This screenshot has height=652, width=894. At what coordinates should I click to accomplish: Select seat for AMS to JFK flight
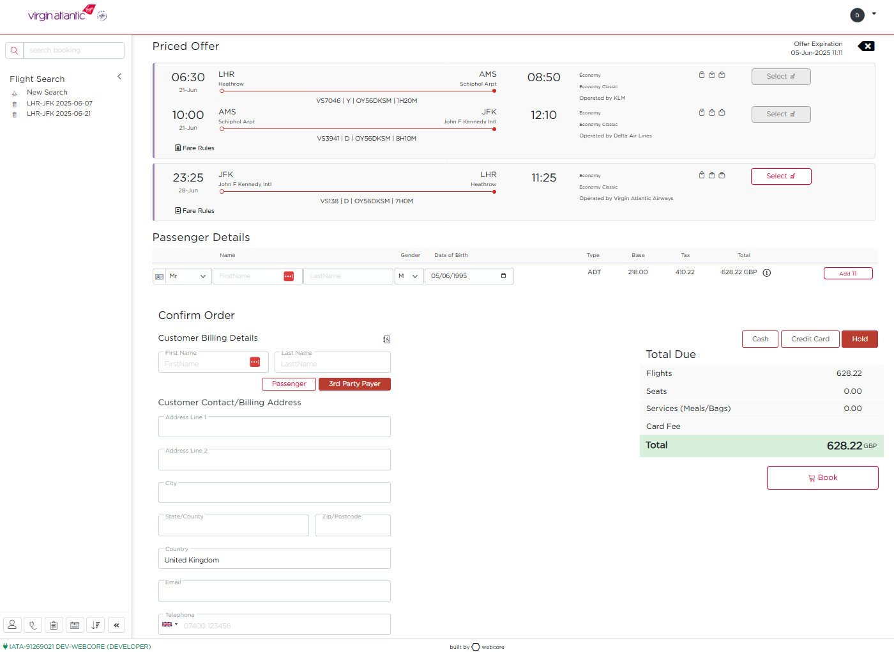tap(781, 114)
